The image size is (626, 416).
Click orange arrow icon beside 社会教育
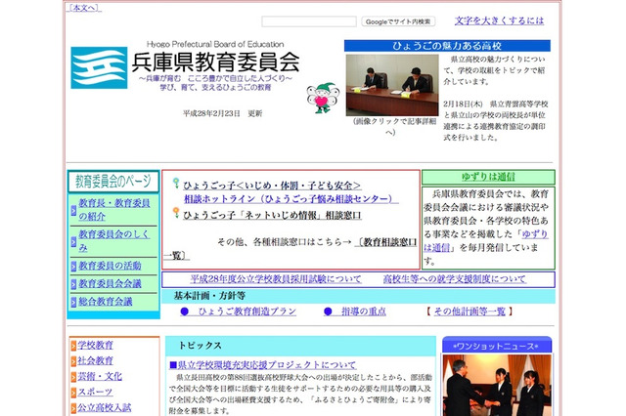point(73,361)
